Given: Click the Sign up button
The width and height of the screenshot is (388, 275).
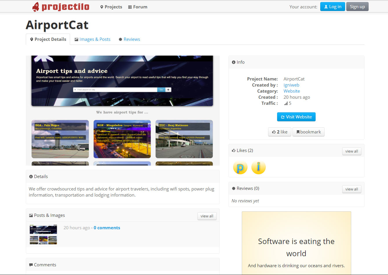Looking at the screenshot, I should click(x=357, y=7).
